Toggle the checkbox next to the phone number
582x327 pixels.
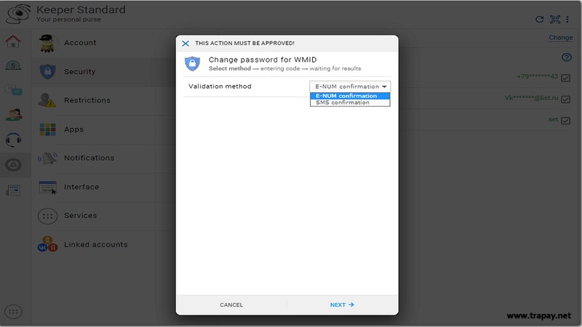coord(565,78)
